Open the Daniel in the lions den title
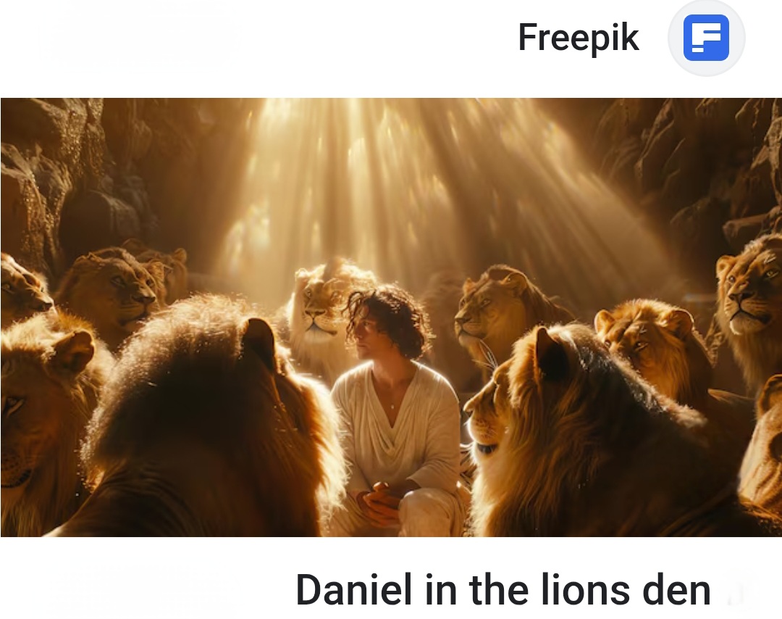 503,590
